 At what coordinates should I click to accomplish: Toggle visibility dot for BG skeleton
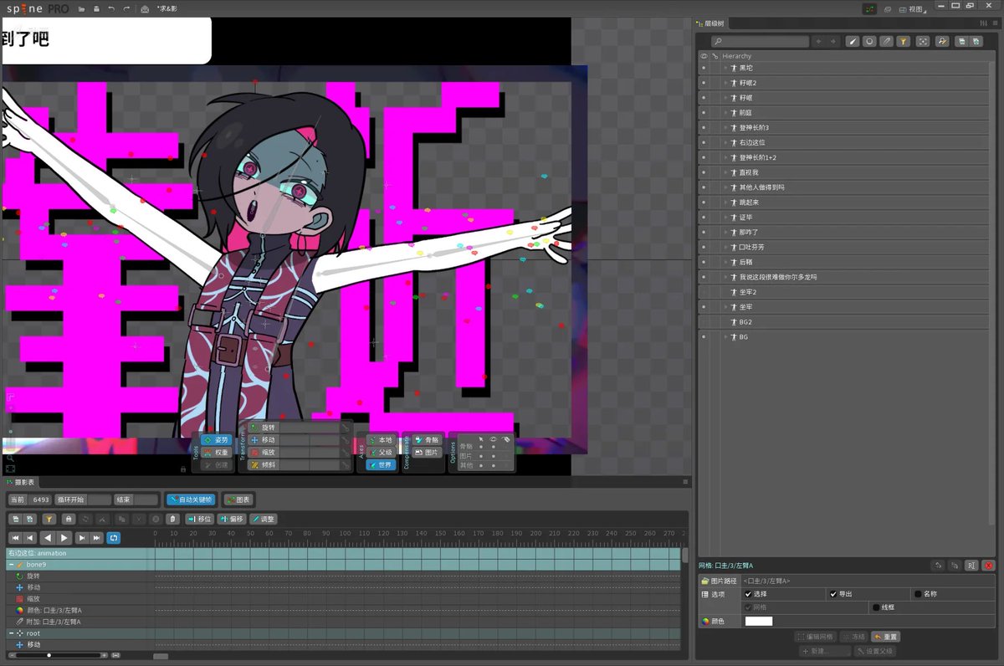tap(704, 337)
